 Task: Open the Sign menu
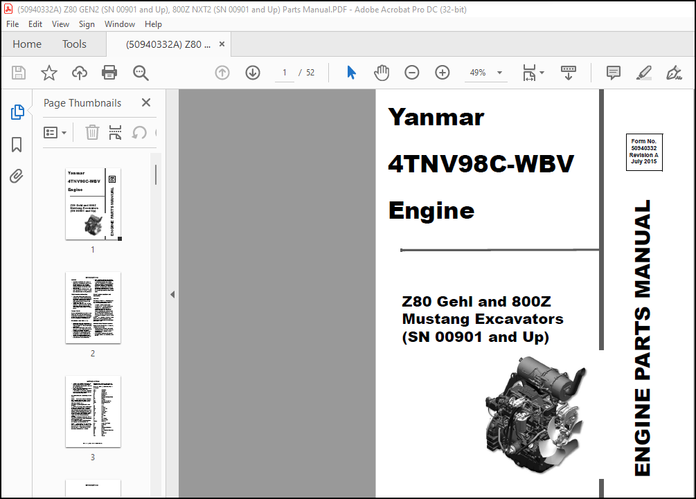87,24
